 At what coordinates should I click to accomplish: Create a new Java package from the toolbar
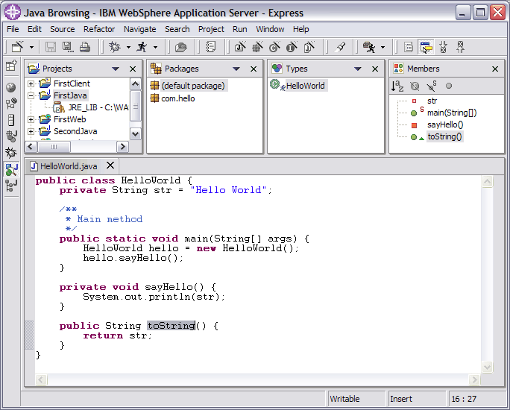point(257,47)
